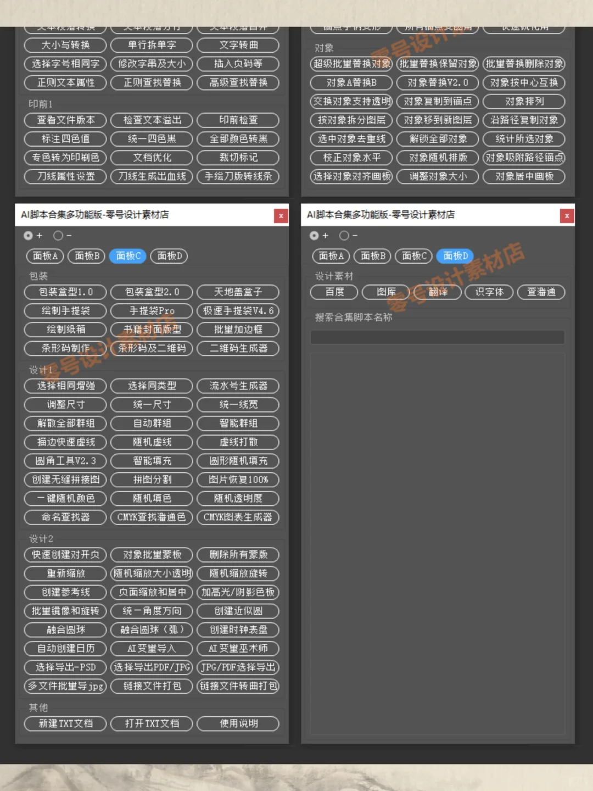593x791 pixels.
Task: Click the 印前检查 button
Action: click(x=238, y=120)
